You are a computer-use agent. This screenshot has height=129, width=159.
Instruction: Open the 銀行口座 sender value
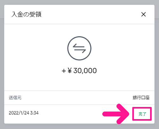141,98
